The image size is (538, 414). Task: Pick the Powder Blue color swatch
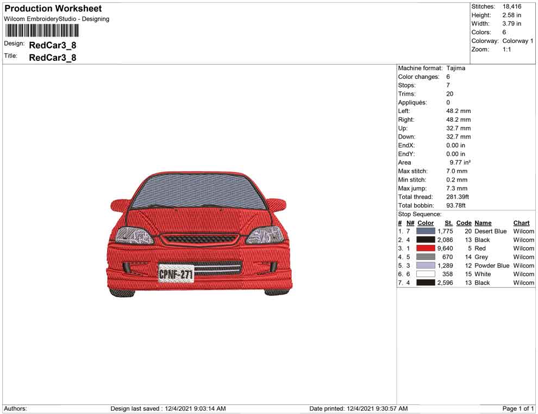(x=426, y=266)
